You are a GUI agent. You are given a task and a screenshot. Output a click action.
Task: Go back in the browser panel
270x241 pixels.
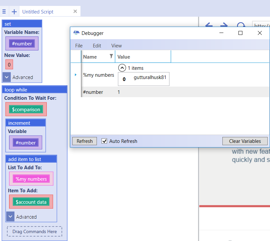click(x=209, y=25)
